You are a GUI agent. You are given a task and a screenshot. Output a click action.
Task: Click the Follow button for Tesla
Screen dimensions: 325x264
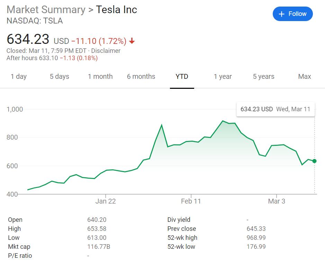point(293,14)
